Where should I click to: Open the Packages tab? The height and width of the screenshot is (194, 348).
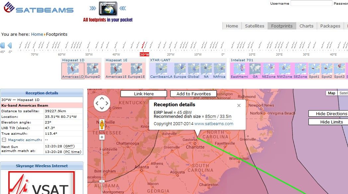(x=330, y=26)
